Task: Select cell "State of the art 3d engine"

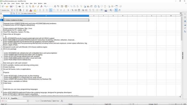Action: point(46,34)
